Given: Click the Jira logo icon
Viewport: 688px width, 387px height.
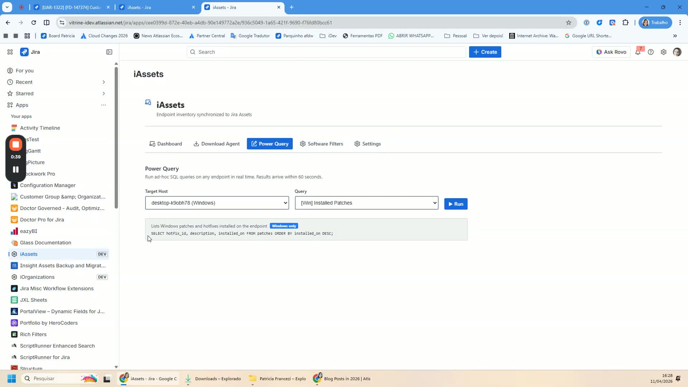Looking at the screenshot, I should (24, 52).
